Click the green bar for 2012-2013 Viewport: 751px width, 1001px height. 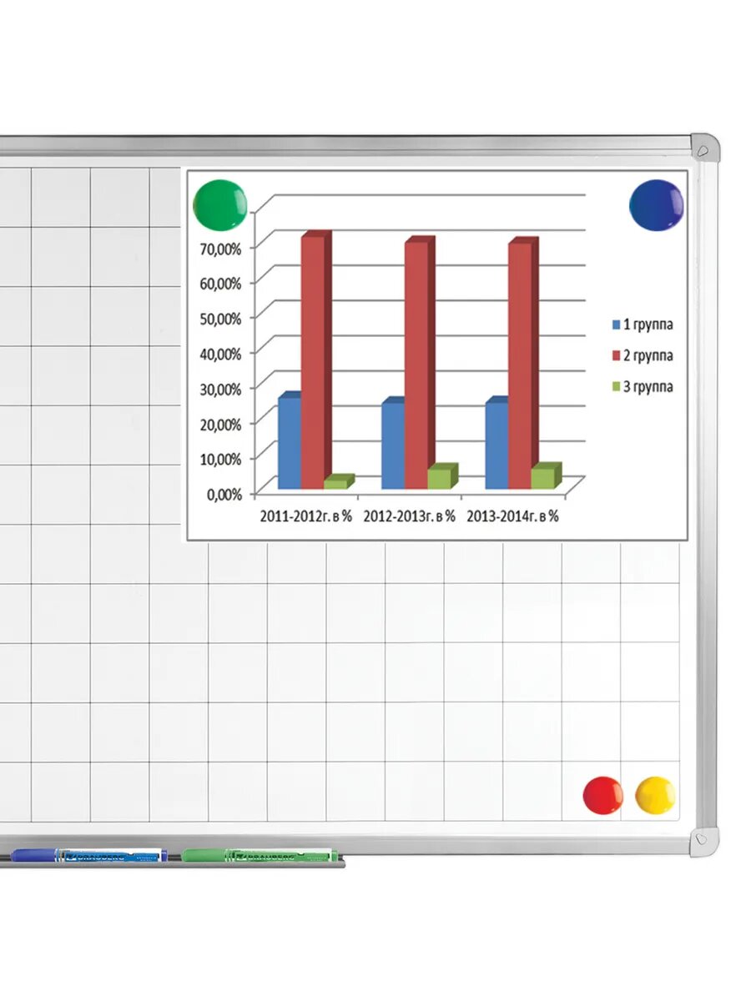[442, 476]
